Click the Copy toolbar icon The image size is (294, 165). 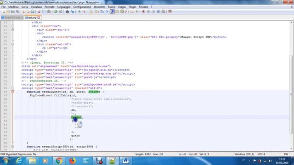pos(44,11)
